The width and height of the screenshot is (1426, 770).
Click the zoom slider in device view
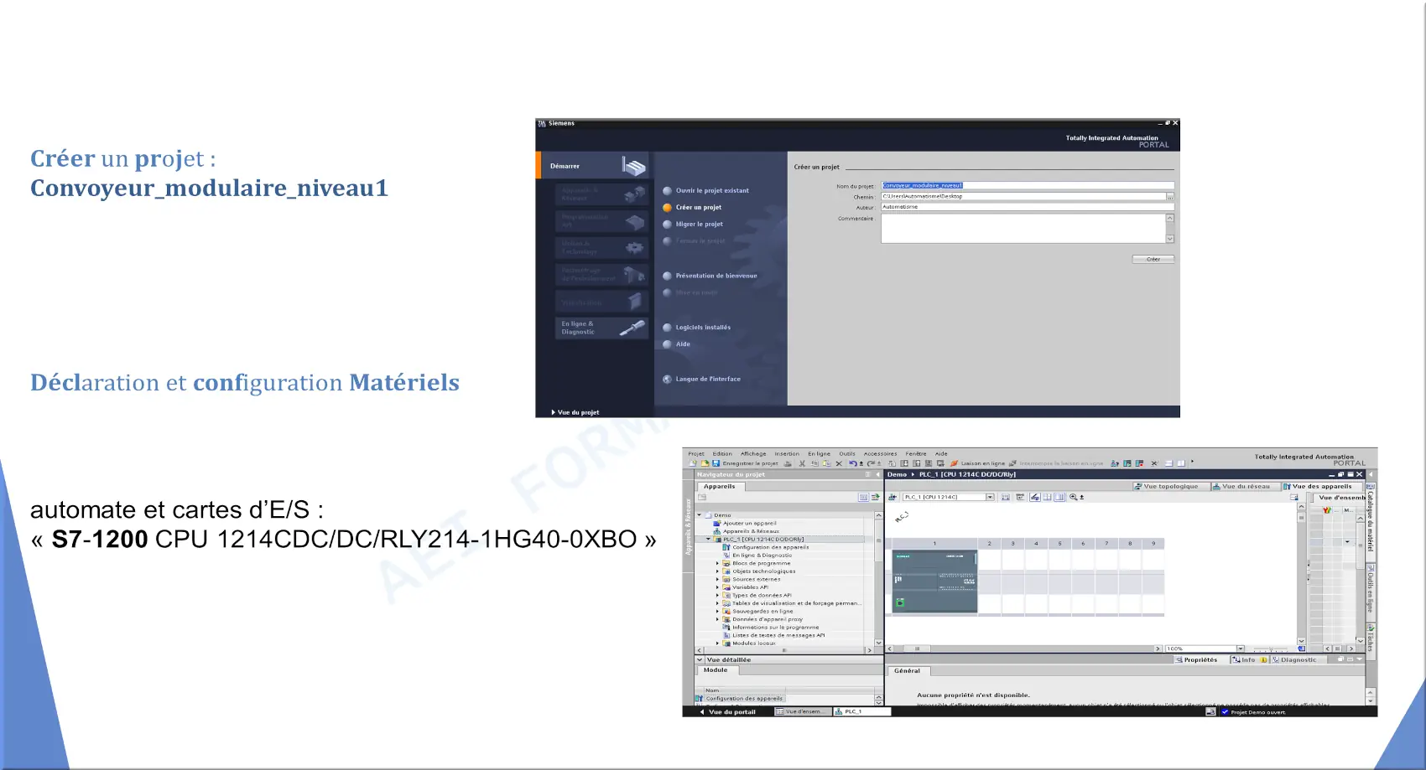tap(1270, 649)
